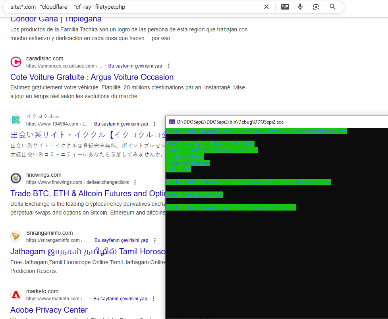Translate the Srirangaminfo.com page link
388x319 pixels.
121,240
